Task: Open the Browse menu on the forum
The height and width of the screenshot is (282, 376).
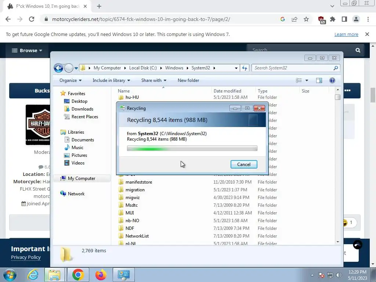Action: coord(27,50)
